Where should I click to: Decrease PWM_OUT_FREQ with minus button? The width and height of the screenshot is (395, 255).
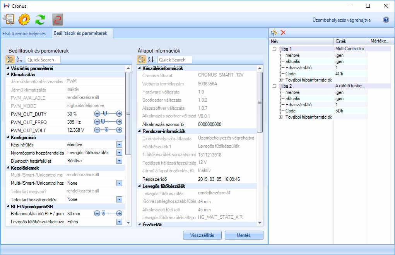point(97,122)
